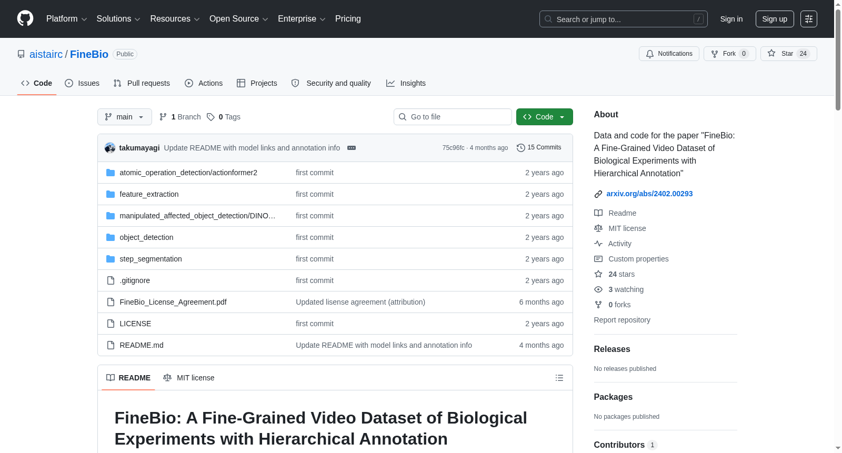
Task: Click the arxiv link chain icon
Action: click(598, 194)
